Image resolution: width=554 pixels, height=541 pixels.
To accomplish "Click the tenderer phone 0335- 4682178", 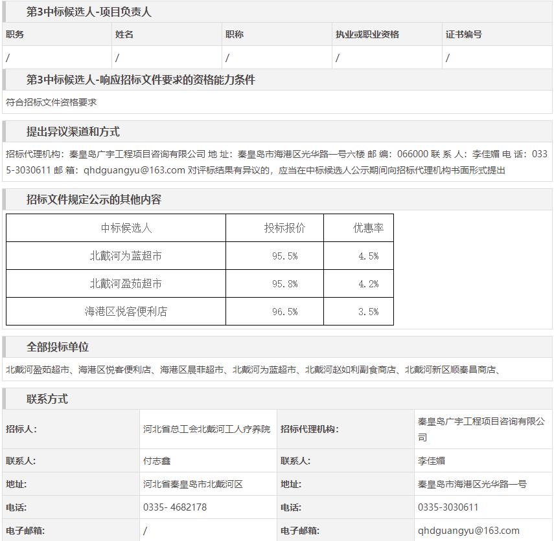I will (x=175, y=507).
